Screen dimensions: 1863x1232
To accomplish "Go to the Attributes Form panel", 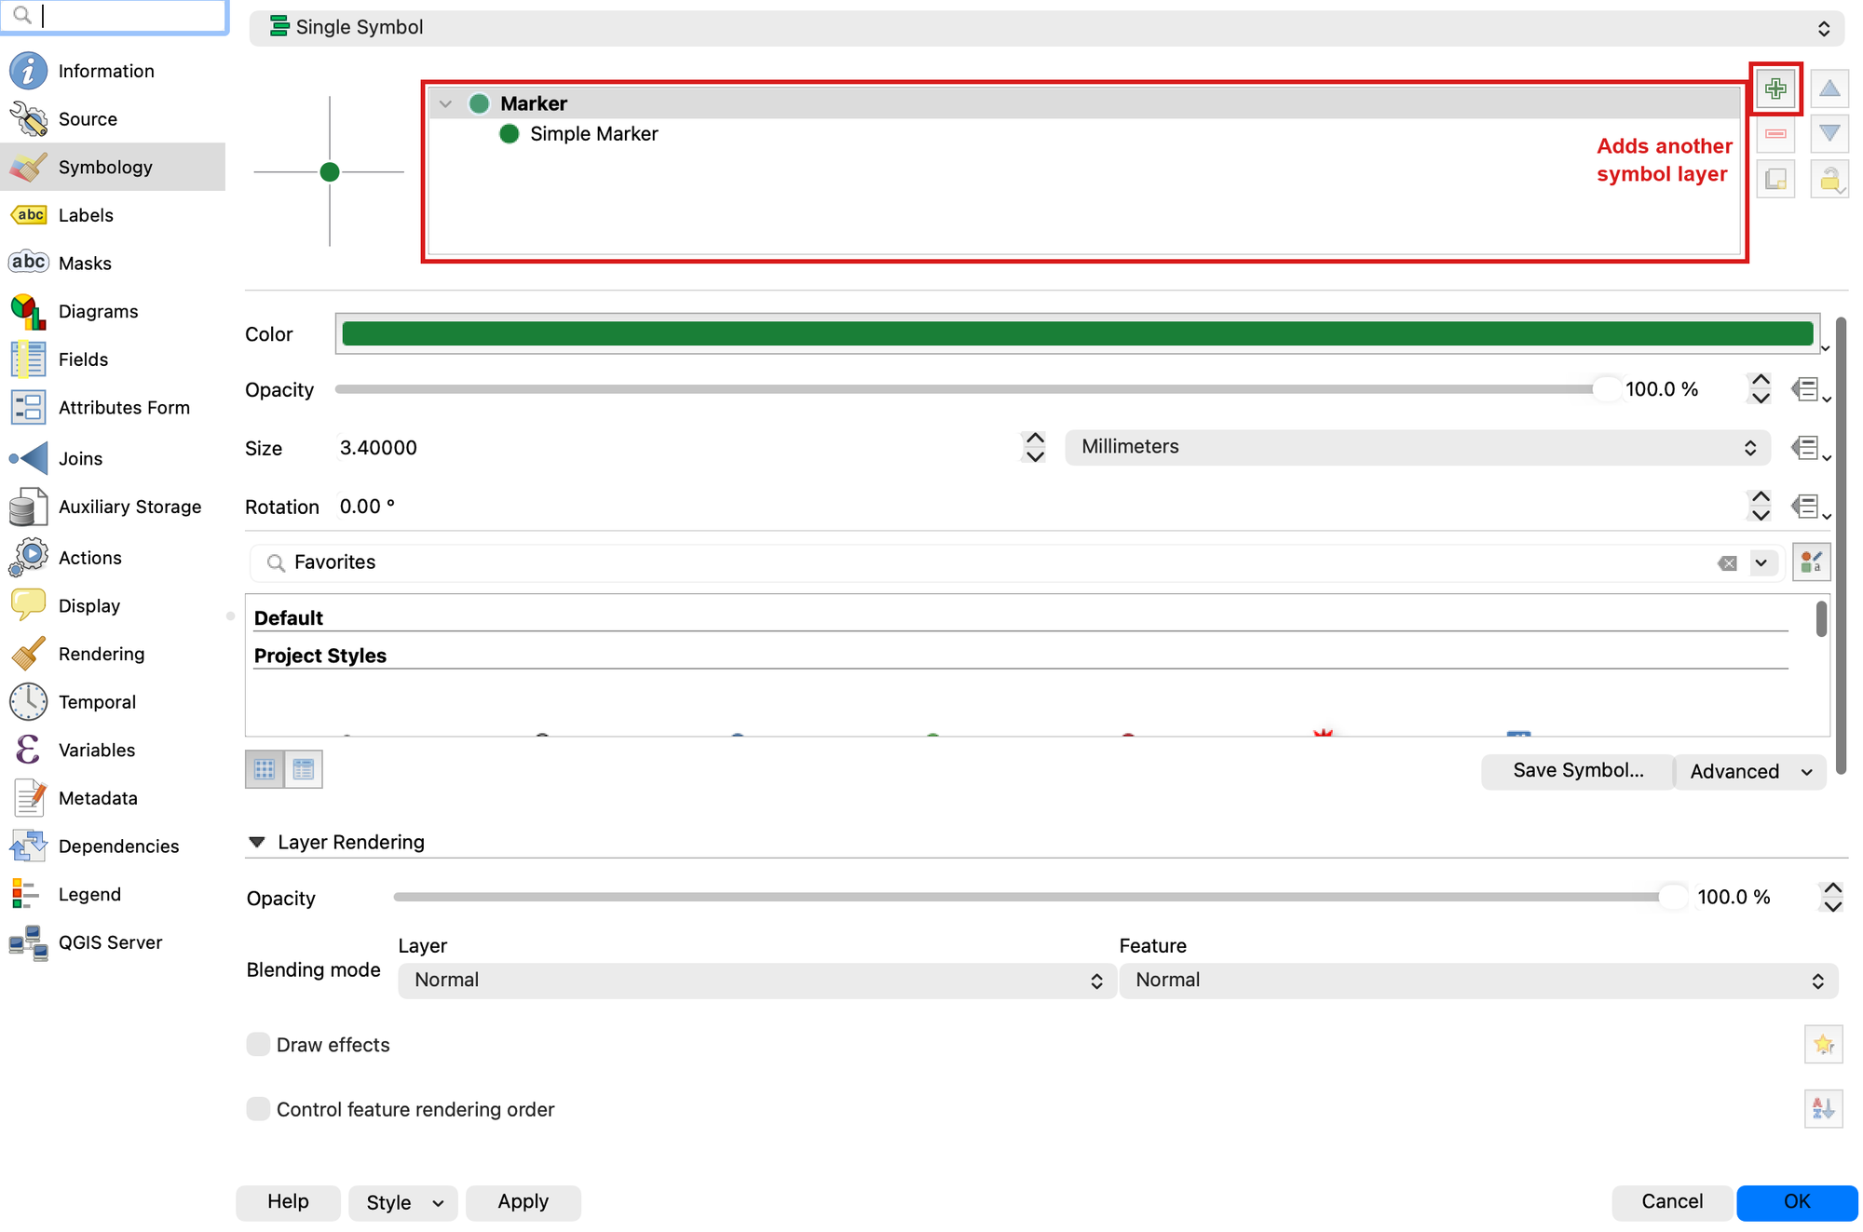I will pos(113,408).
